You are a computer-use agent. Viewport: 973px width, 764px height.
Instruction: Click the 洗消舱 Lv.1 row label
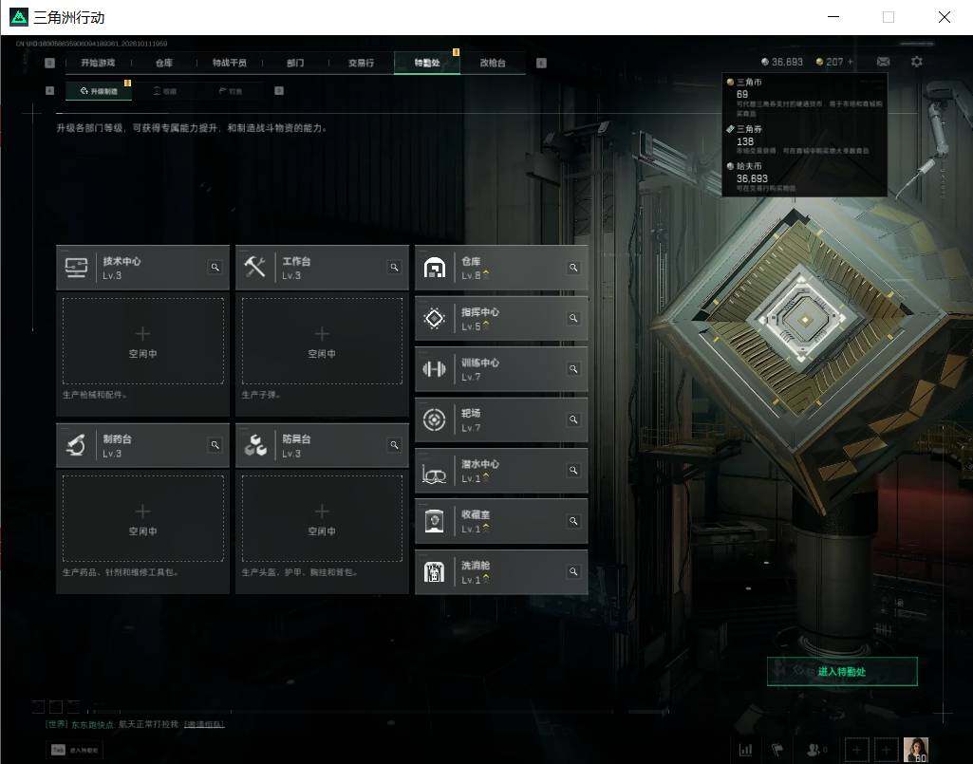coord(476,572)
